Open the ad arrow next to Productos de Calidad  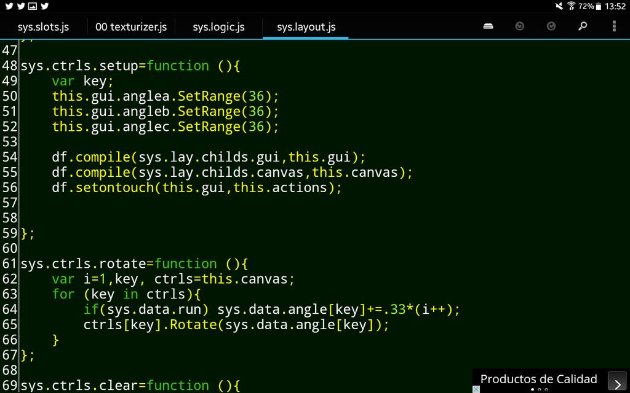pyautogui.click(x=617, y=381)
